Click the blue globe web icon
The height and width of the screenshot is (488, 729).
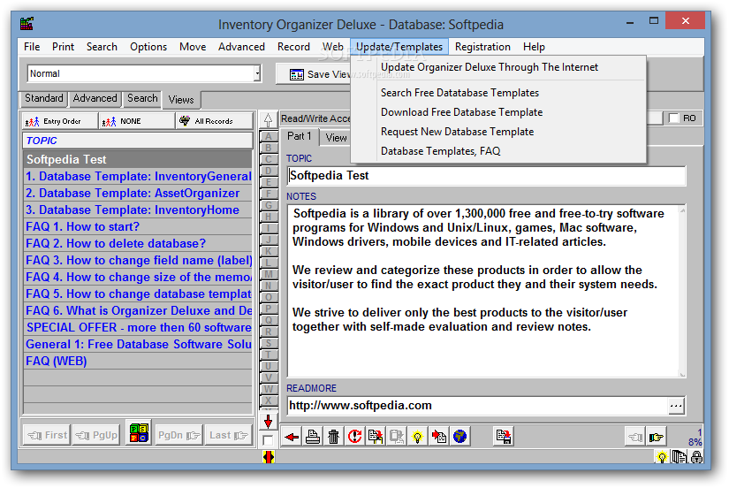[459, 437]
